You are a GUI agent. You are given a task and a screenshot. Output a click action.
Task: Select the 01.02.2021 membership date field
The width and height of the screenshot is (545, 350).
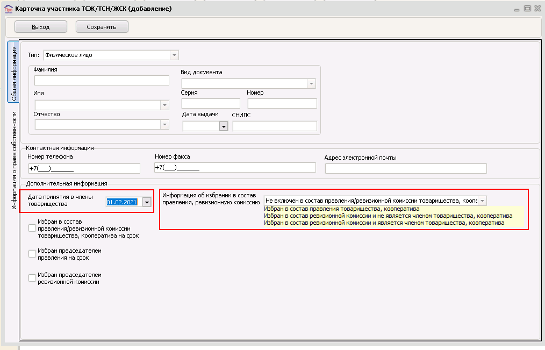pyautogui.click(x=124, y=202)
